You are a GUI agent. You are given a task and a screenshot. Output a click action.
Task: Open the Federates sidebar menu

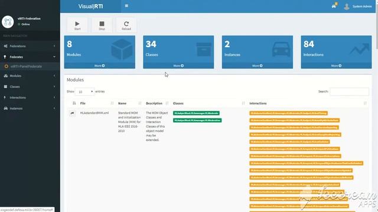tap(30, 57)
